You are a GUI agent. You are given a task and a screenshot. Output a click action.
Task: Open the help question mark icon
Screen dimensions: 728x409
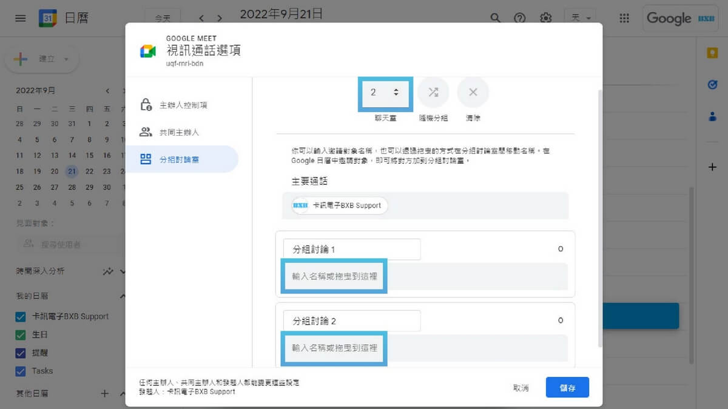click(520, 18)
